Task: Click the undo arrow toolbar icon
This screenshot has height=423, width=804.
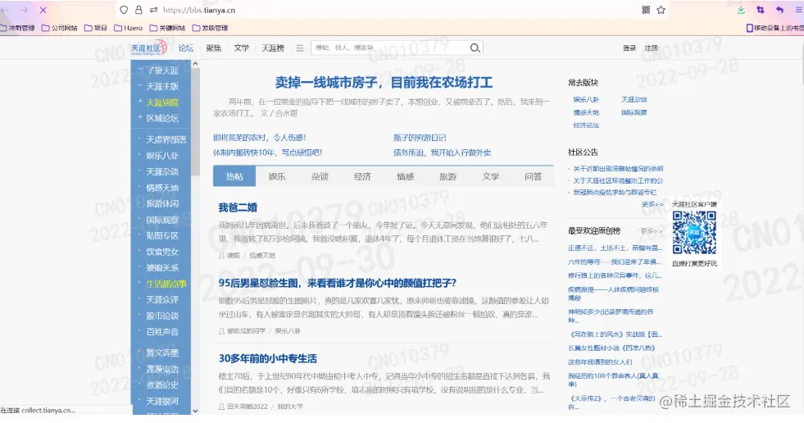Action: [x=779, y=10]
